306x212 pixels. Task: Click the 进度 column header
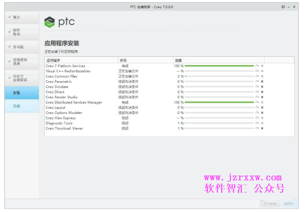(219, 60)
